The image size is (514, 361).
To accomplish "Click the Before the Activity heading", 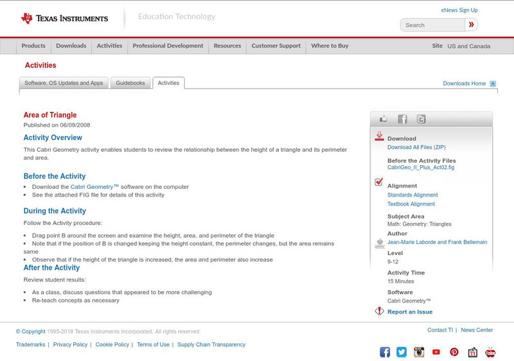I will (x=55, y=176).
